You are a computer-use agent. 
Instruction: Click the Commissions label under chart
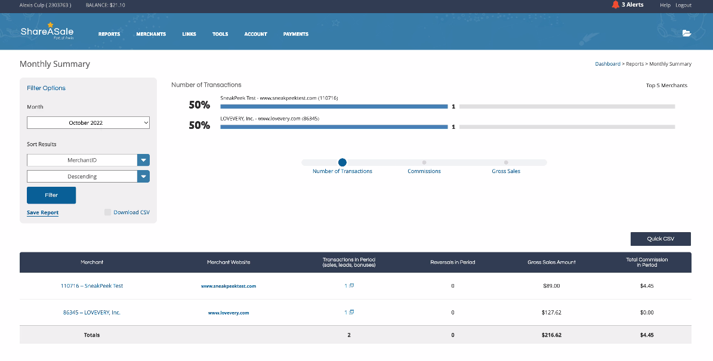coord(424,171)
